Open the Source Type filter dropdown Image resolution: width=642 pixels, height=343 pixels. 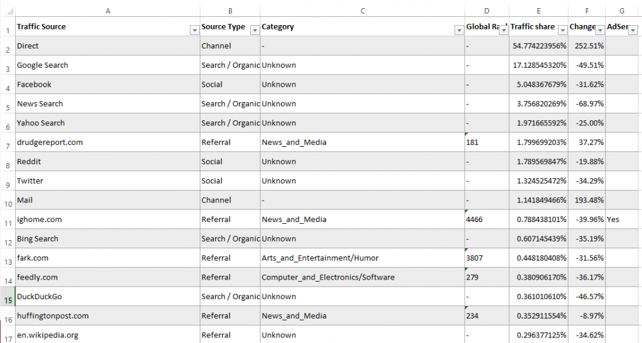[x=255, y=30]
